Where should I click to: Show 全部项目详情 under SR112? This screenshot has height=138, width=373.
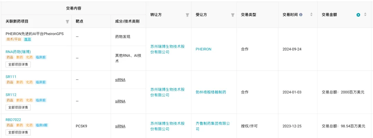tap(18, 107)
